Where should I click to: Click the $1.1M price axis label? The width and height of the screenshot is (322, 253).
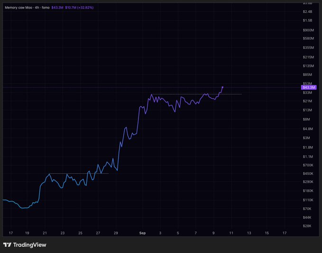click(x=308, y=157)
